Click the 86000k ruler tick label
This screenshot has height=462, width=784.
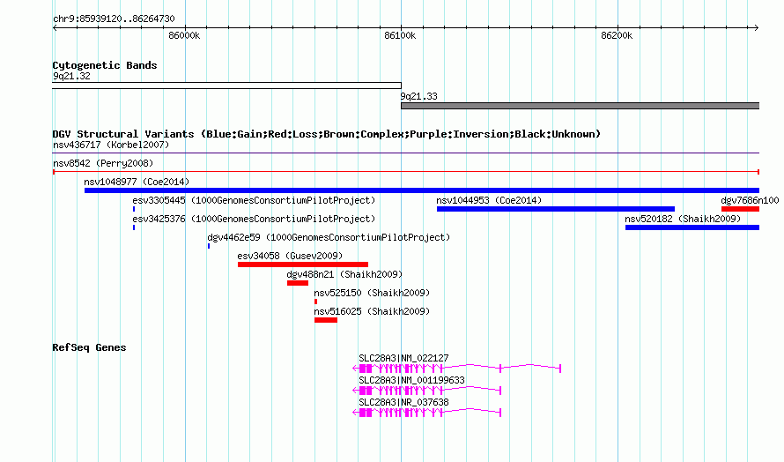184,35
